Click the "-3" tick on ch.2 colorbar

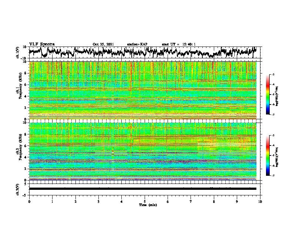(273, 136)
